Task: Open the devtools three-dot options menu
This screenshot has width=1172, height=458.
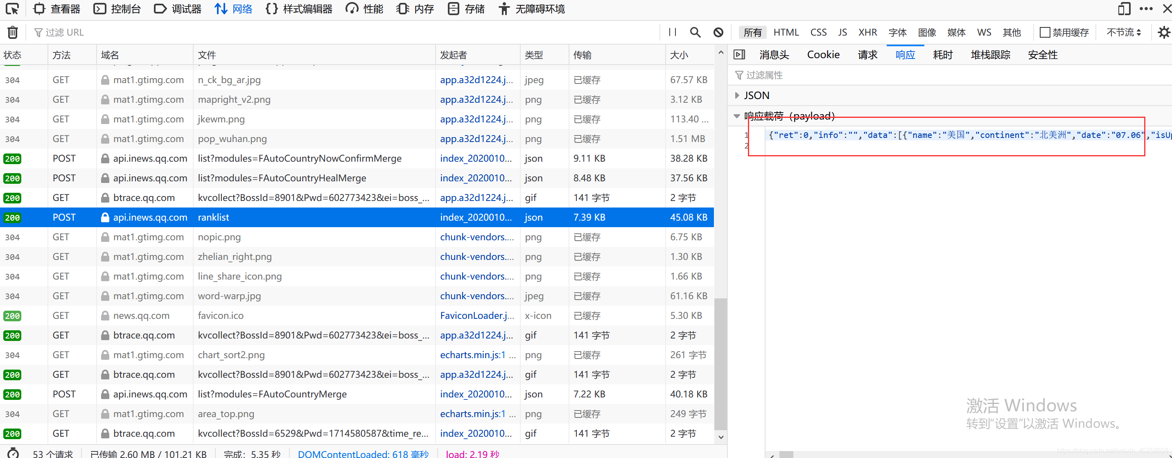Action: tap(1146, 9)
